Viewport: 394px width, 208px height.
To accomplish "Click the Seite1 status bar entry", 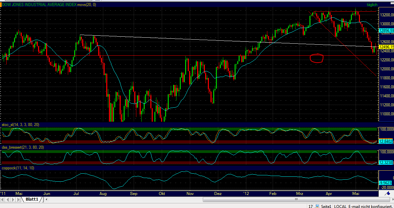I will [326, 206].
